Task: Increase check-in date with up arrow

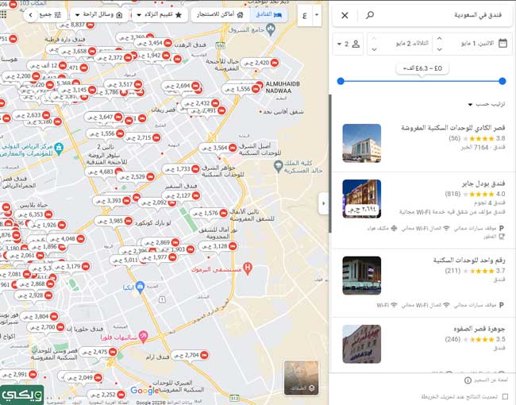Action: click(439, 39)
